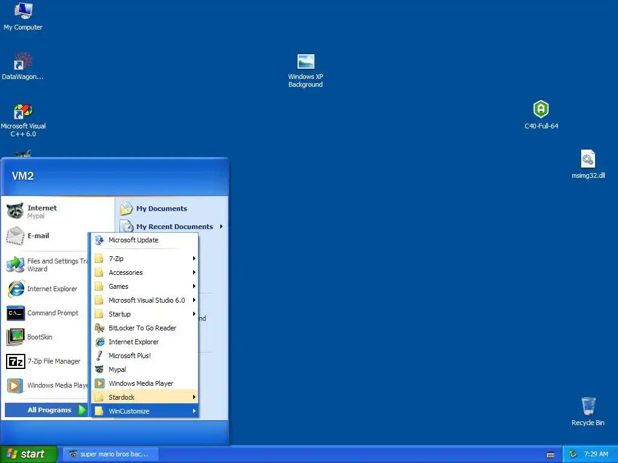
Task: Open Microsoft Plus! program entry
Action: click(x=145, y=356)
